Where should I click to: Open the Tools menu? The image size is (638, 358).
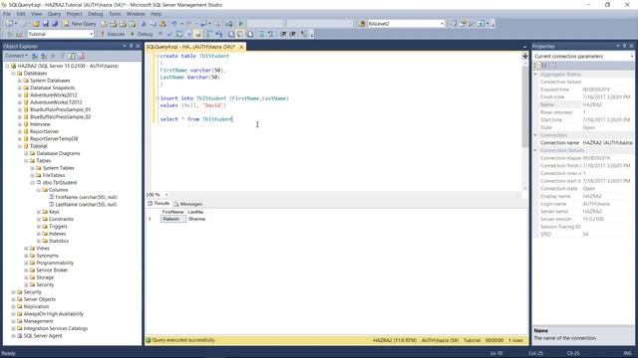tap(115, 14)
